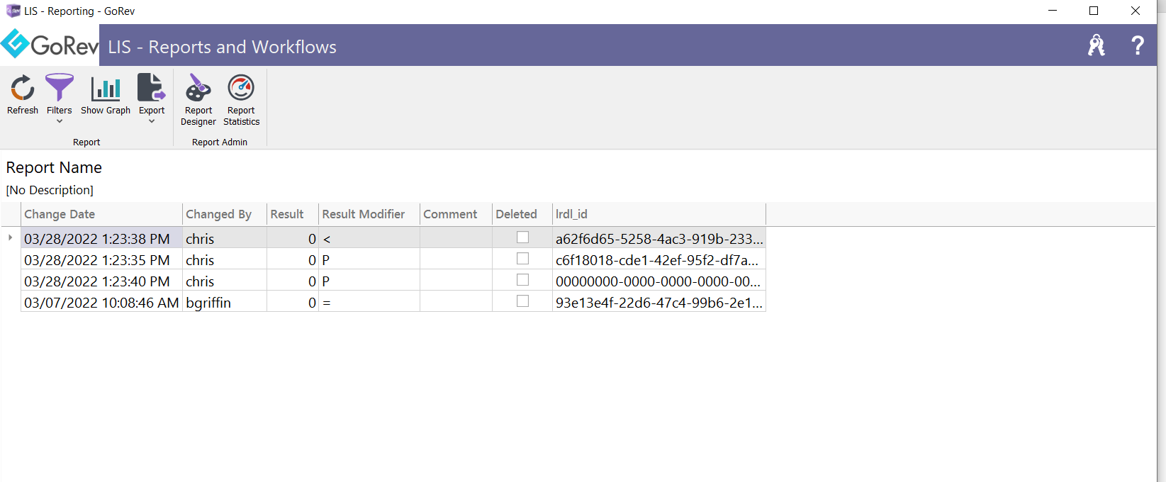Screen dimensions: 1166x482
Task: Expand the Filters dropdown arrow
Action: (x=60, y=121)
